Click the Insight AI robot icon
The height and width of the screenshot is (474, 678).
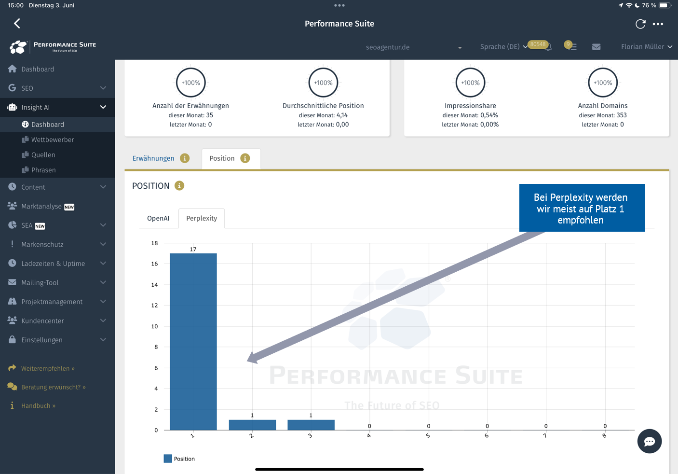click(12, 107)
